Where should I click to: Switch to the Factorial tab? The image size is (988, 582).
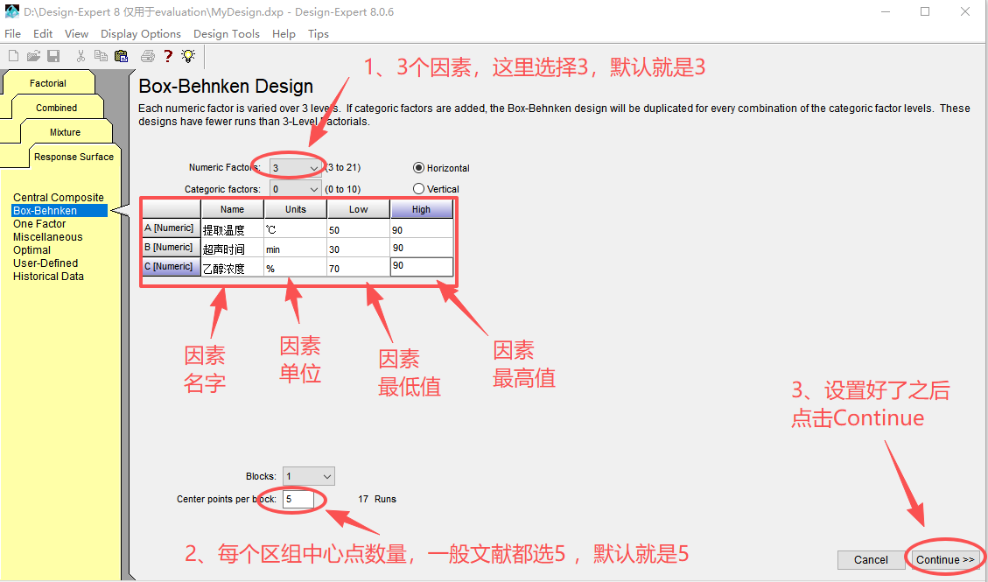pyautogui.click(x=48, y=83)
